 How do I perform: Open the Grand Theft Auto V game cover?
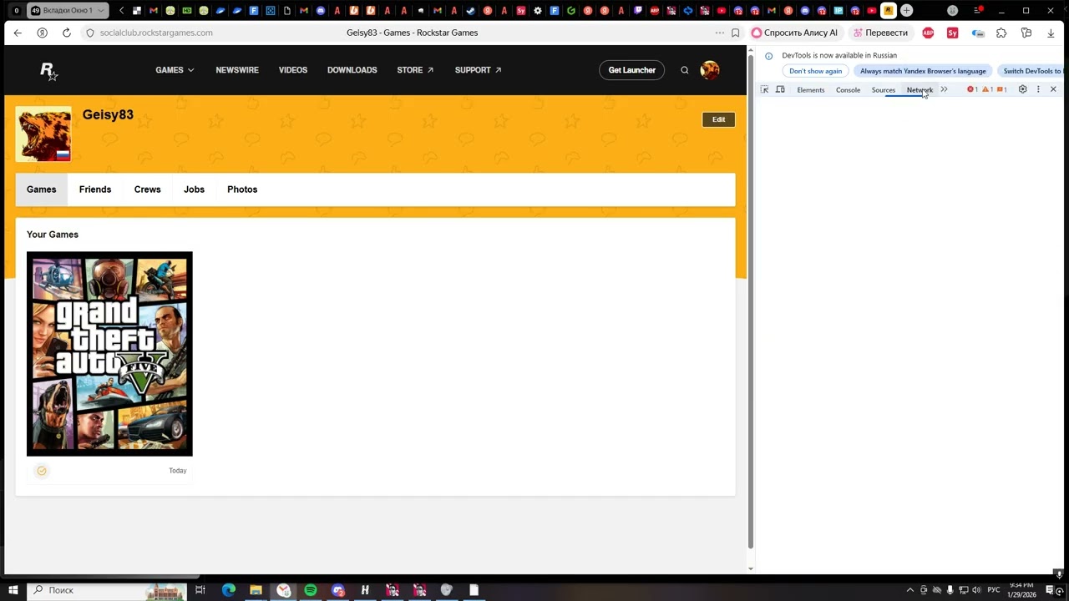109,354
